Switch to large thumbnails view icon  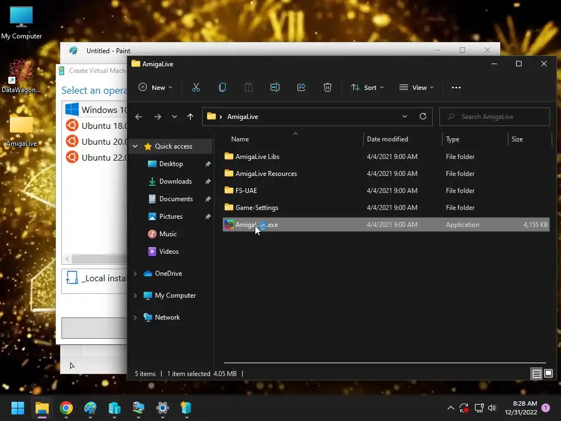pyautogui.click(x=548, y=374)
